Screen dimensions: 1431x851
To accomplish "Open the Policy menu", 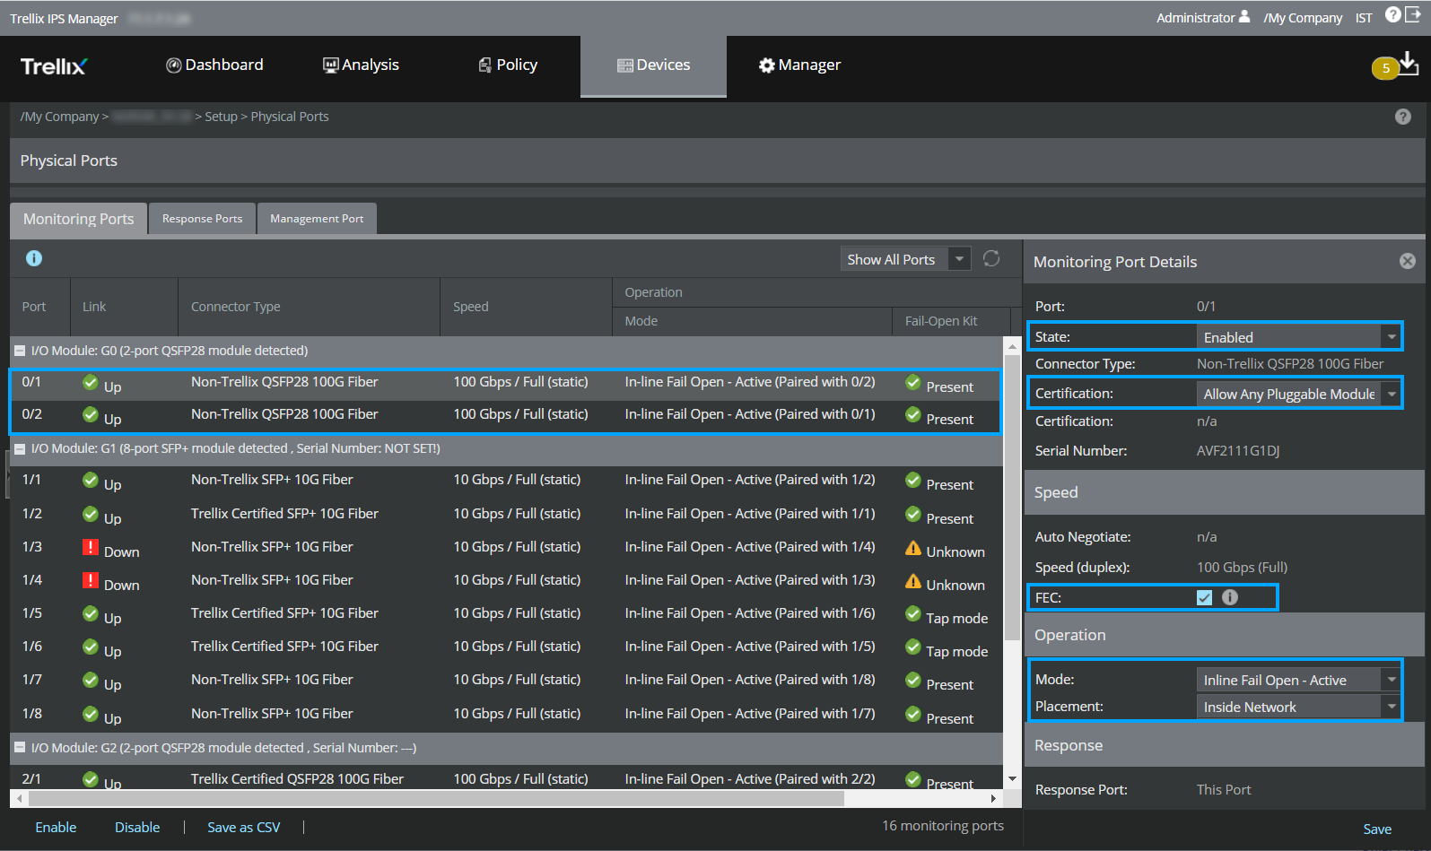I will (508, 65).
